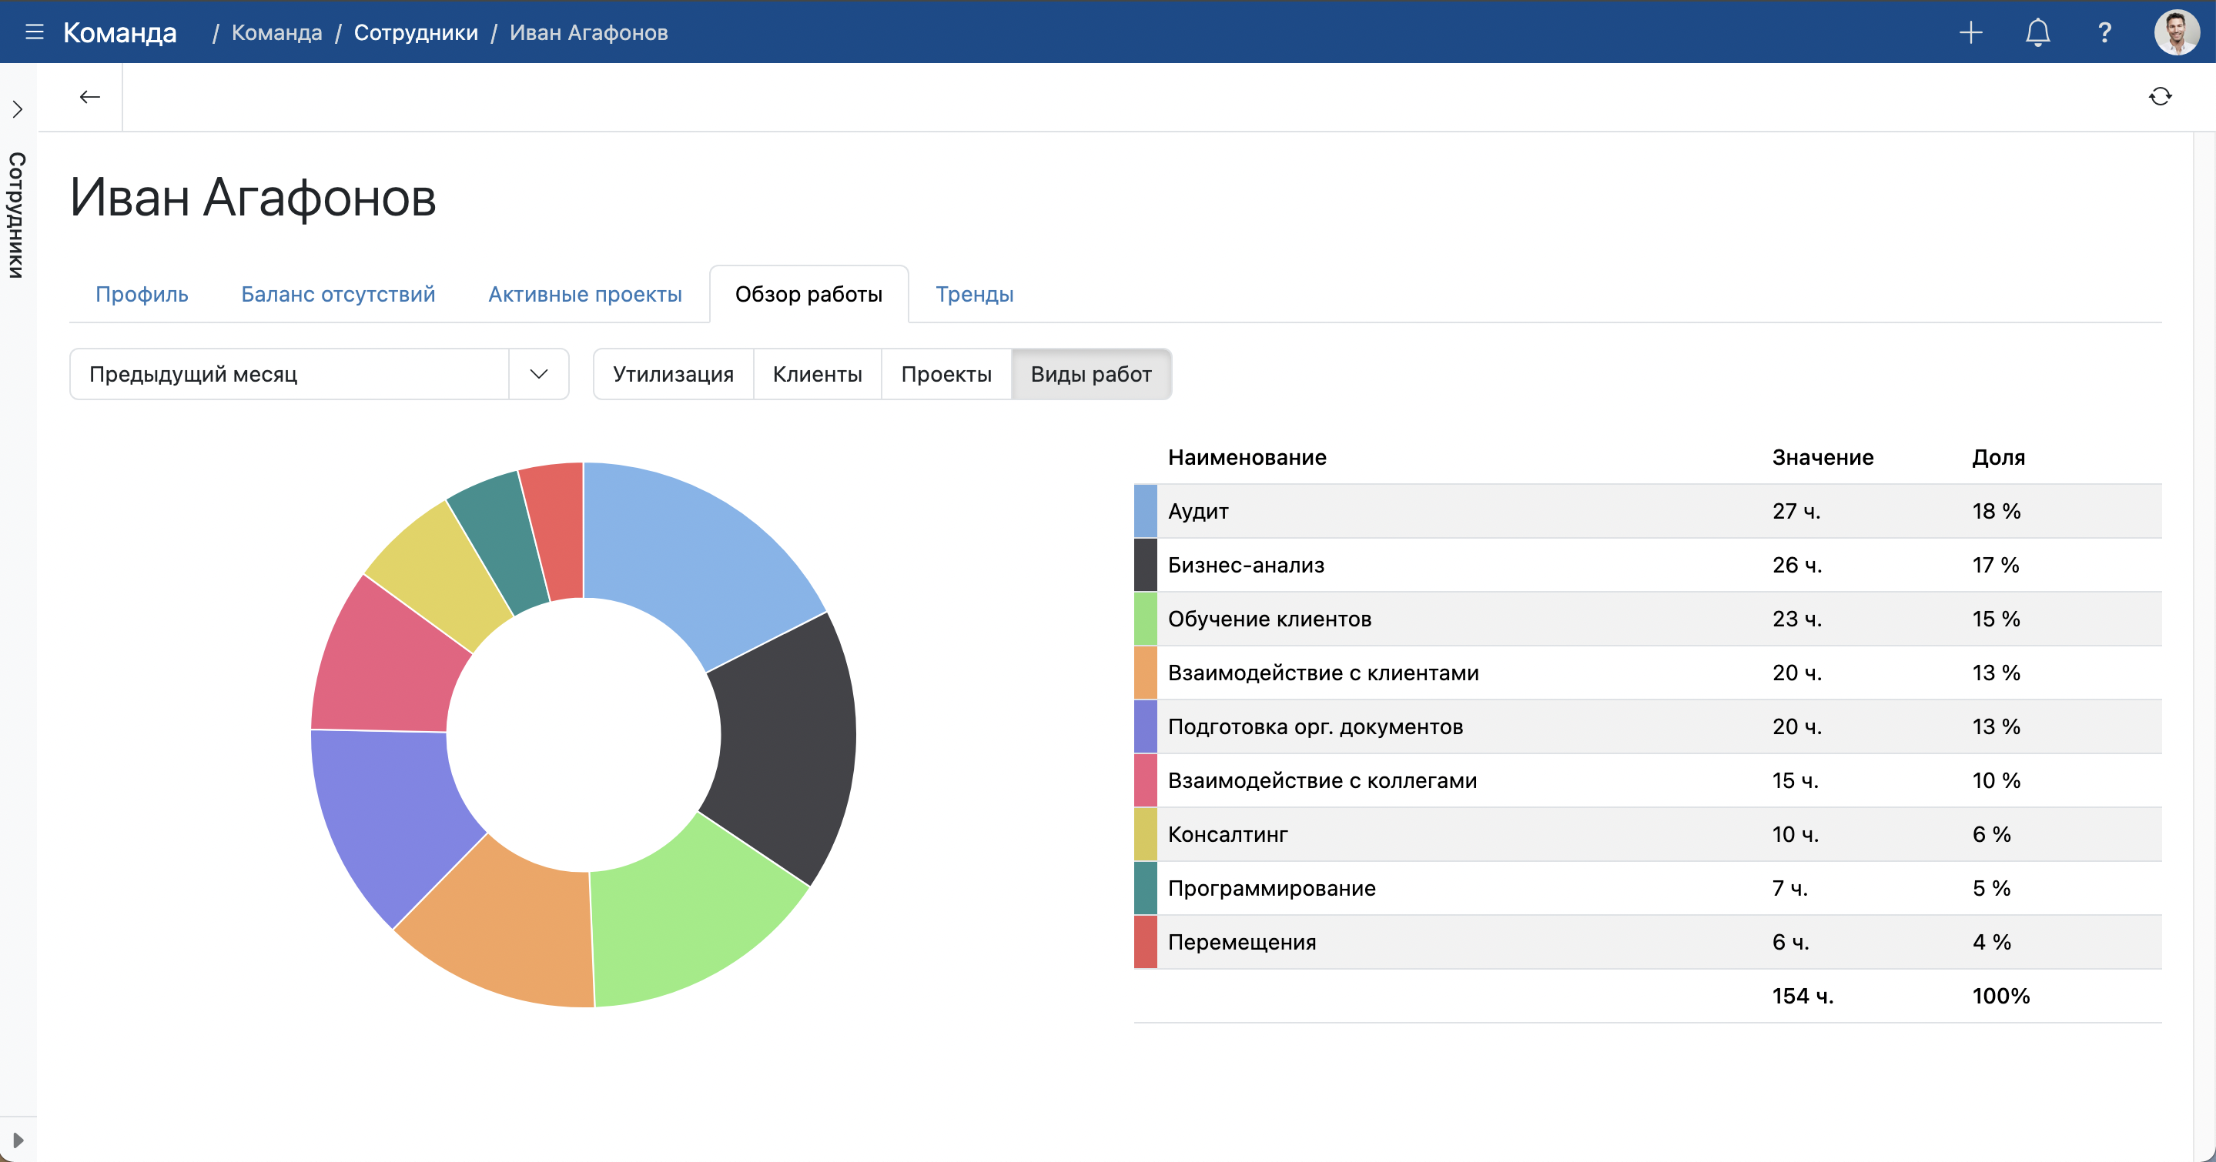This screenshot has height=1162, width=2216.
Task: Open the hamburger main menu
Action: pos(35,32)
